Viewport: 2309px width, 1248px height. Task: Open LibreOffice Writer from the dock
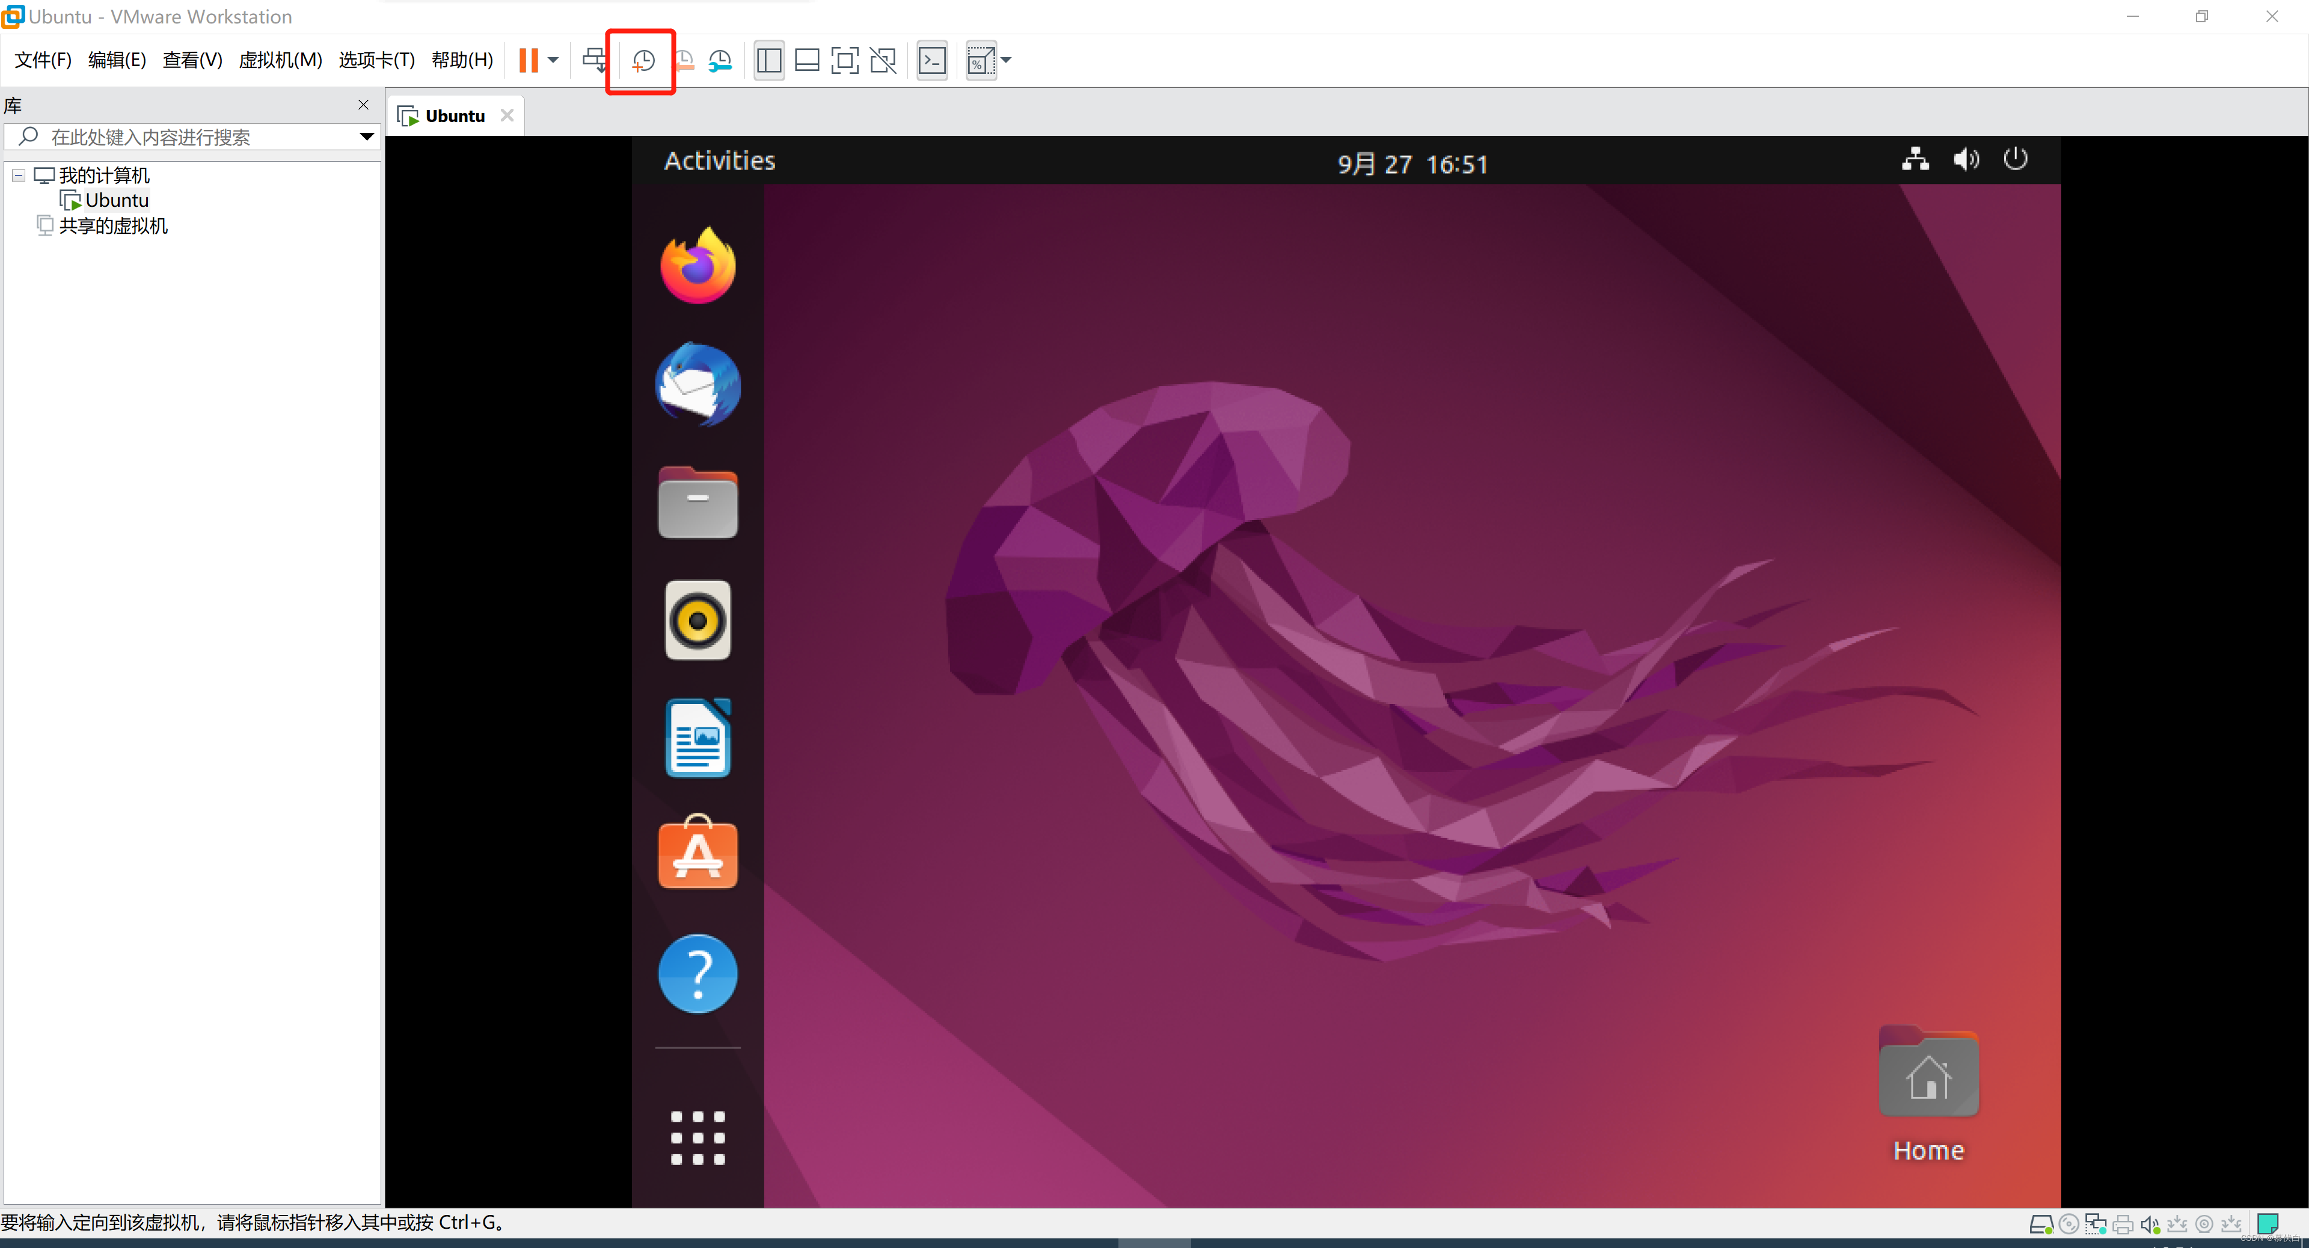698,738
